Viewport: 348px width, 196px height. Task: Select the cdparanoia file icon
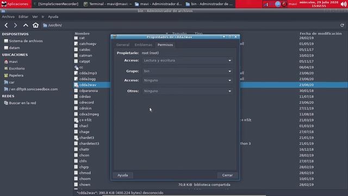pyautogui.click(x=76, y=91)
